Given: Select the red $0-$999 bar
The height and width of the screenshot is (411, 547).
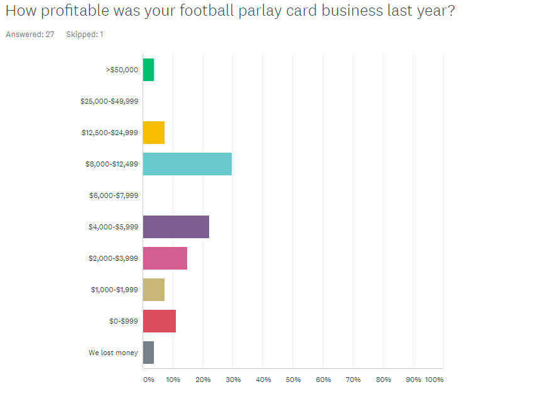Looking at the screenshot, I should (x=160, y=321).
